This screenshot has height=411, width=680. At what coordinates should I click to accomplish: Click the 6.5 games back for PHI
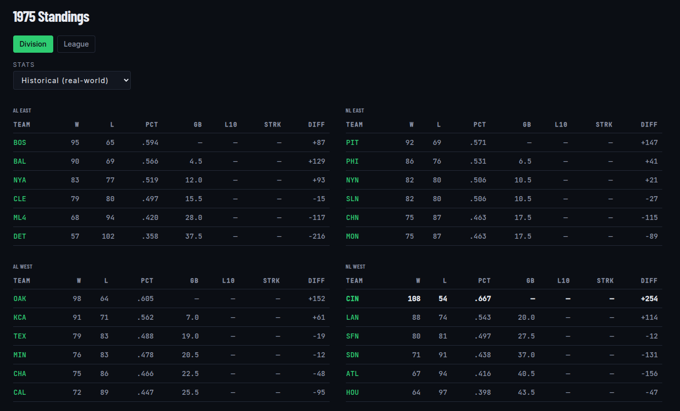coord(525,162)
